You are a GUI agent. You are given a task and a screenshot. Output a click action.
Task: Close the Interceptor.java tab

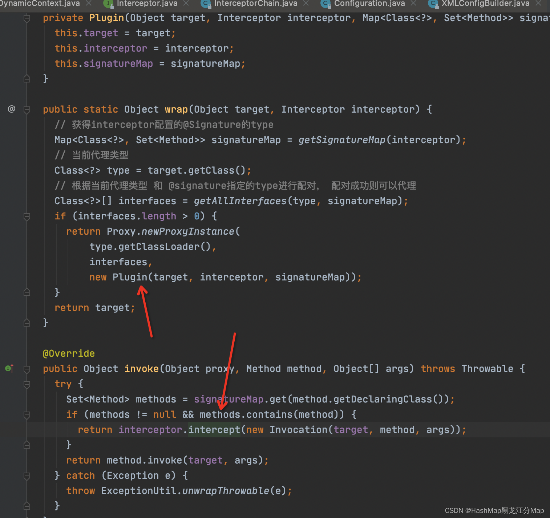point(186,3)
